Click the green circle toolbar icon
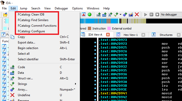Viewport: 182px width, 101px height. (90, 15)
